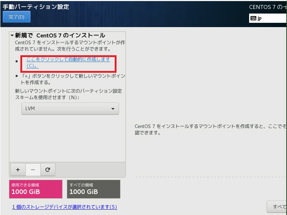Click the 手動パーティション設定 title

coord(36,7)
